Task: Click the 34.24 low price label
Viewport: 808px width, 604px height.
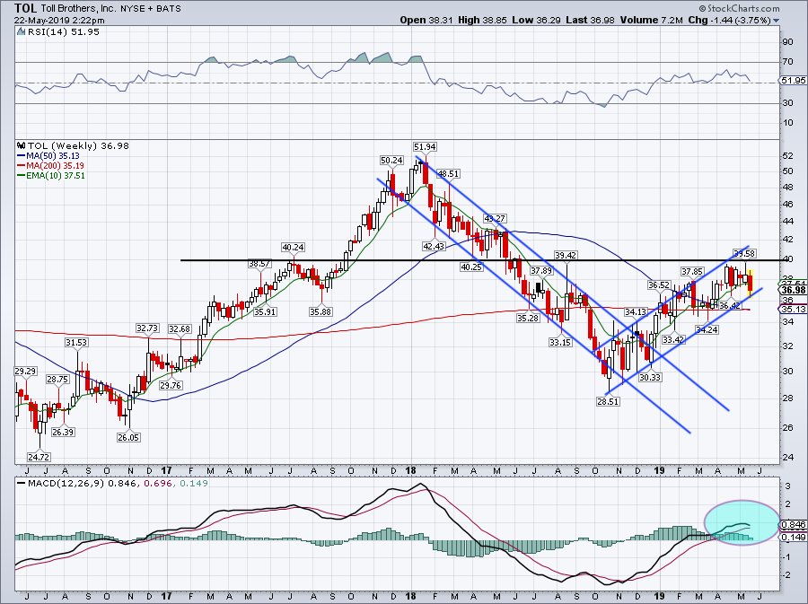Action: [707, 329]
